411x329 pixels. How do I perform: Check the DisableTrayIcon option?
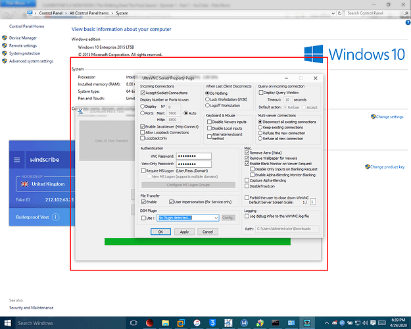247,186
